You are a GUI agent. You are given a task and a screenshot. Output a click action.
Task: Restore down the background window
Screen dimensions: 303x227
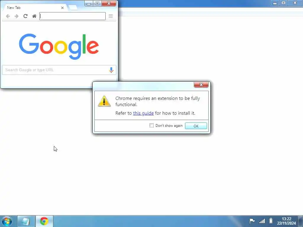coord(283,3)
